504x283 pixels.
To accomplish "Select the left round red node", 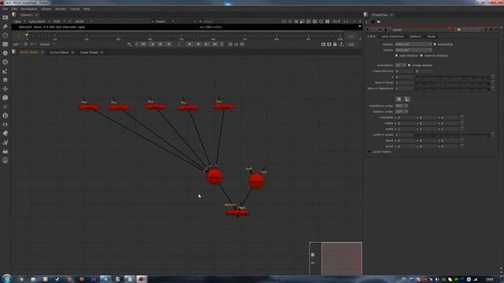I will pyautogui.click(x=214, y=177).
